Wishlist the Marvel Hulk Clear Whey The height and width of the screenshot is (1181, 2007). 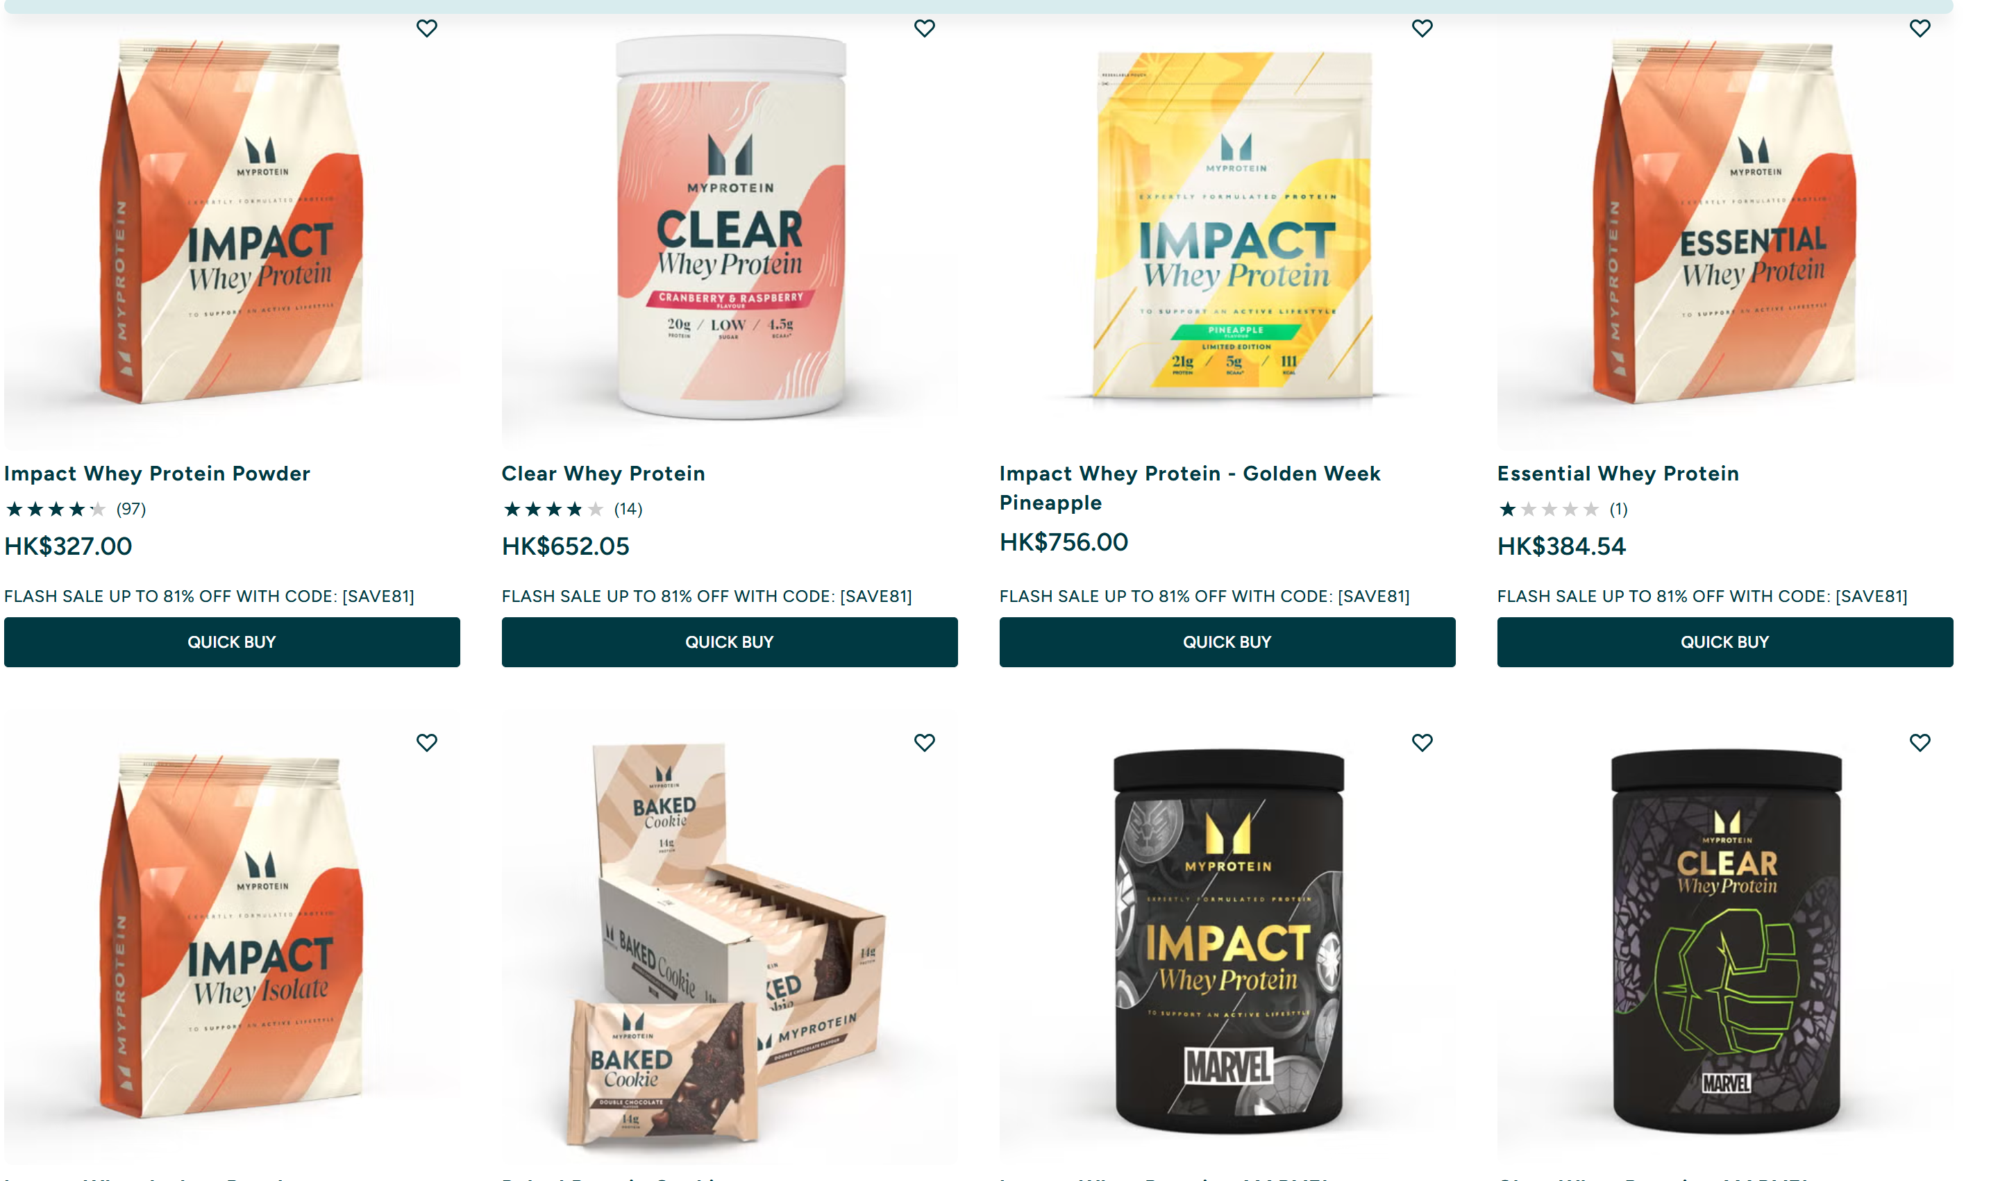(1920, 742)
